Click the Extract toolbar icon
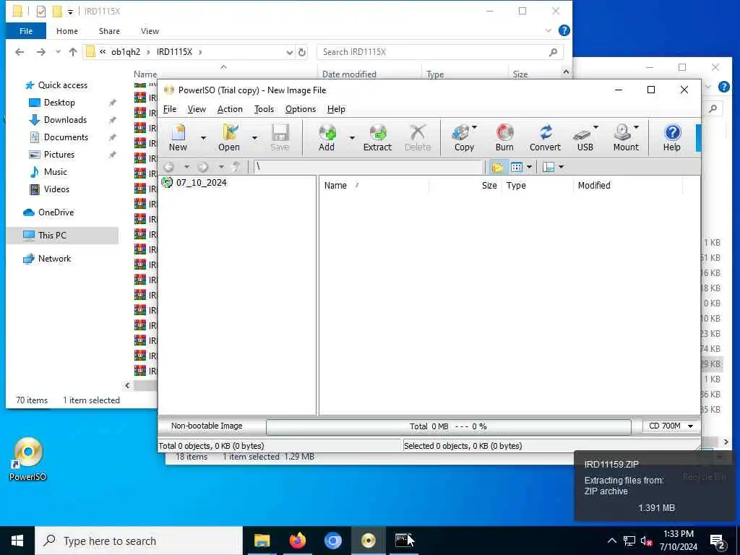The width and height of the screenshot is (740, 555). [377, 137]
